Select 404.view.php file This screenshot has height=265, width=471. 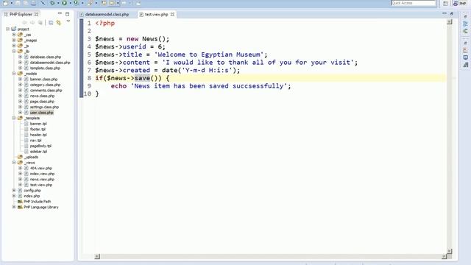(x=41, y=169)
